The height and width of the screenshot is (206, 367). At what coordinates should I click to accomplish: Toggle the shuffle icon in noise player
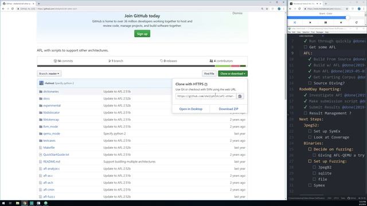295,22
